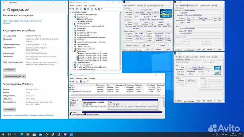The width and height of the screenshot is (244, 137).
Task: Click the red X uninstall icon in Device Manager
Action: tap(99, 9)
